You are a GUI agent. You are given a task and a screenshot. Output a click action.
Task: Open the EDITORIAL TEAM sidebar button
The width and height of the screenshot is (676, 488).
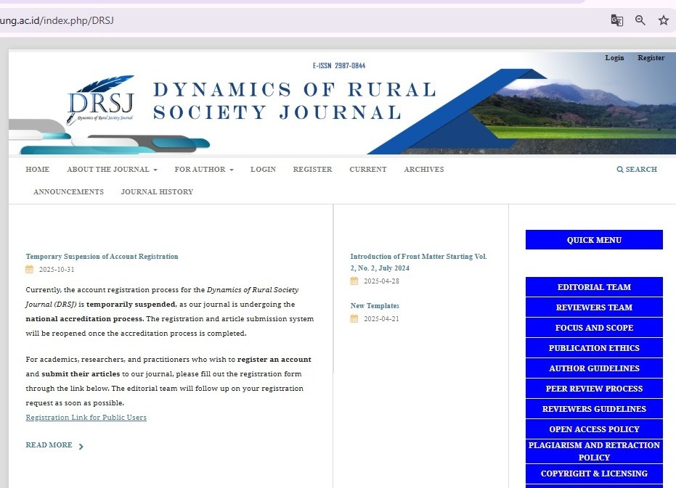pos(594,287)
